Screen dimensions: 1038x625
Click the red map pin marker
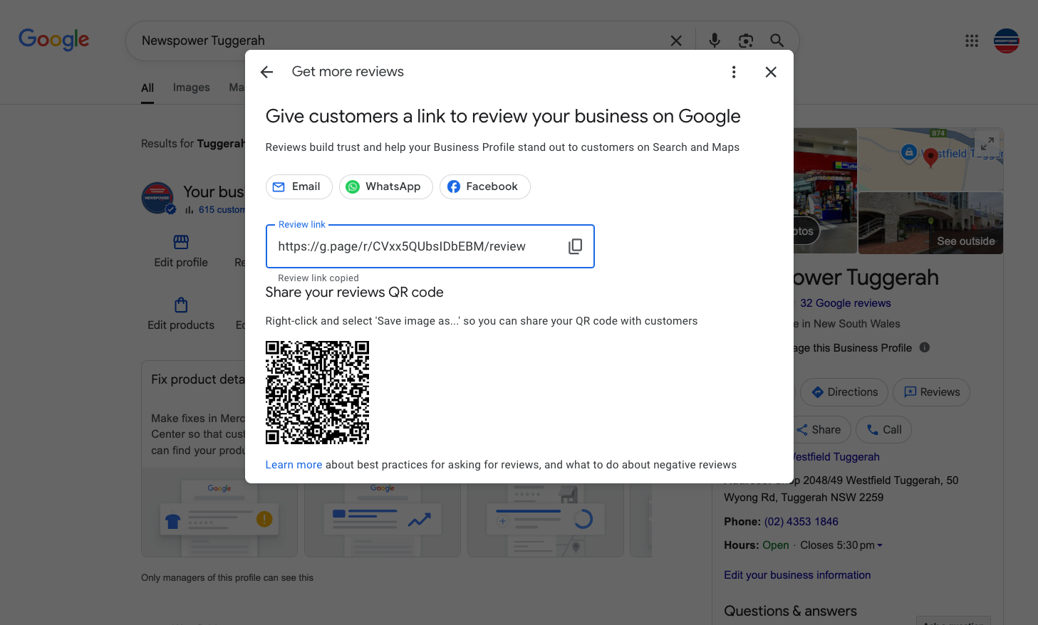[x=930, y=157]
